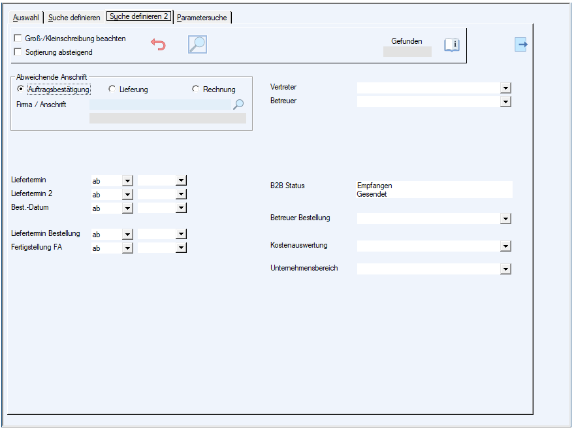
Task: Click the red undo arrow icon
Action: [158, 44]
